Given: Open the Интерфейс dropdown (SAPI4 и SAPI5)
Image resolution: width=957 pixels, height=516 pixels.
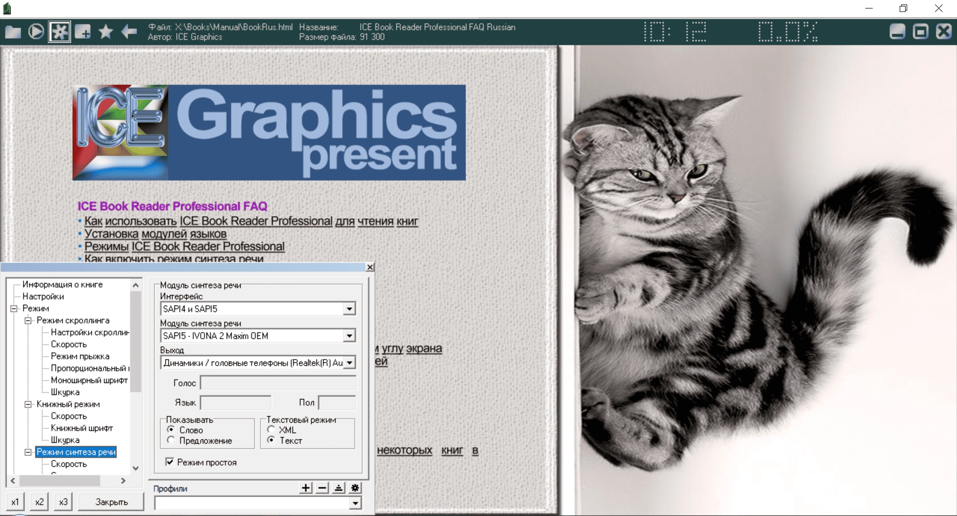Looking at the screenshot, I should 349,309.
